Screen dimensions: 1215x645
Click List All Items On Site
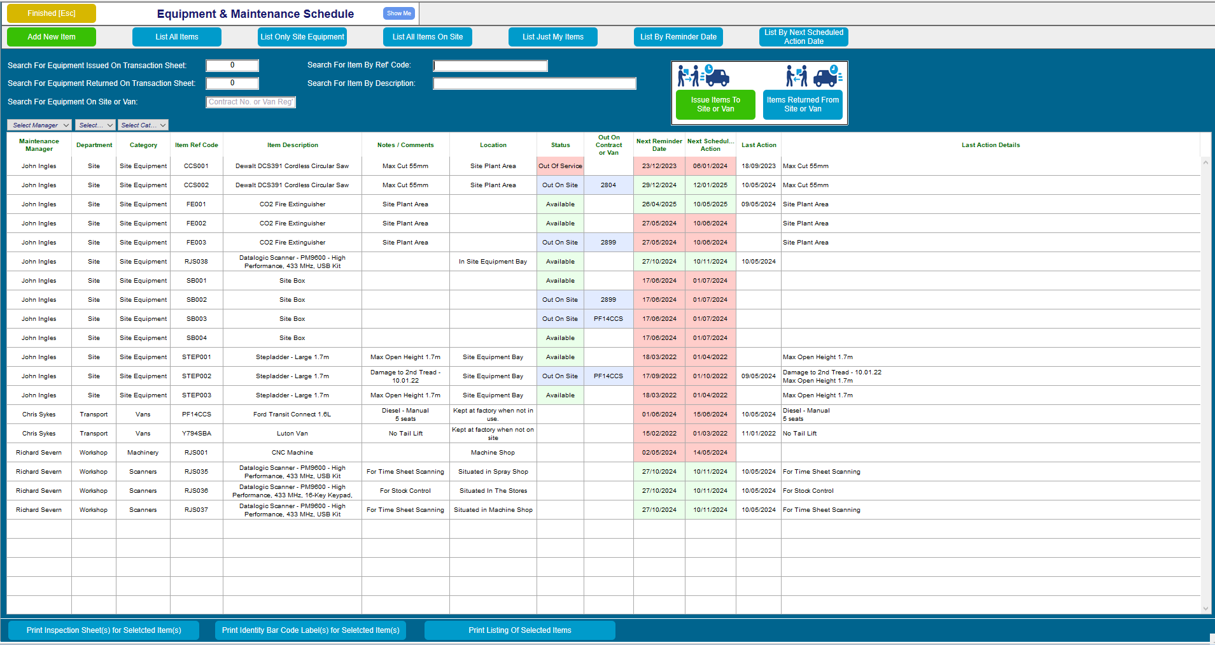tap(427, 36)
